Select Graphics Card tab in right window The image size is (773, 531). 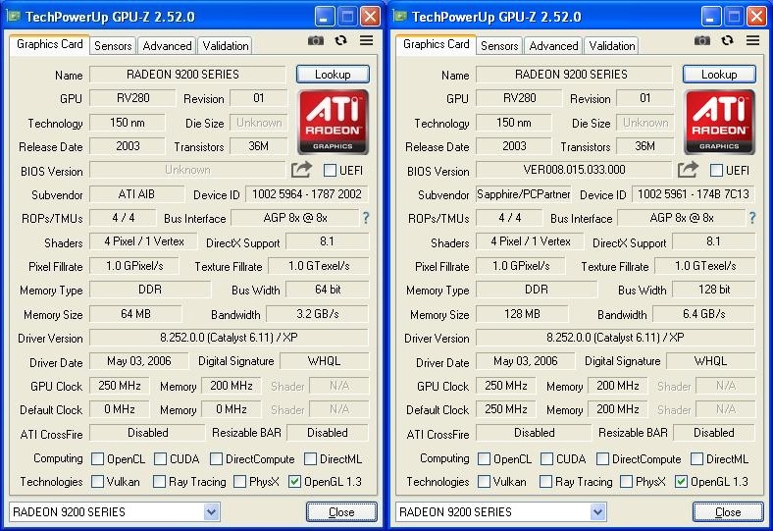437,44
